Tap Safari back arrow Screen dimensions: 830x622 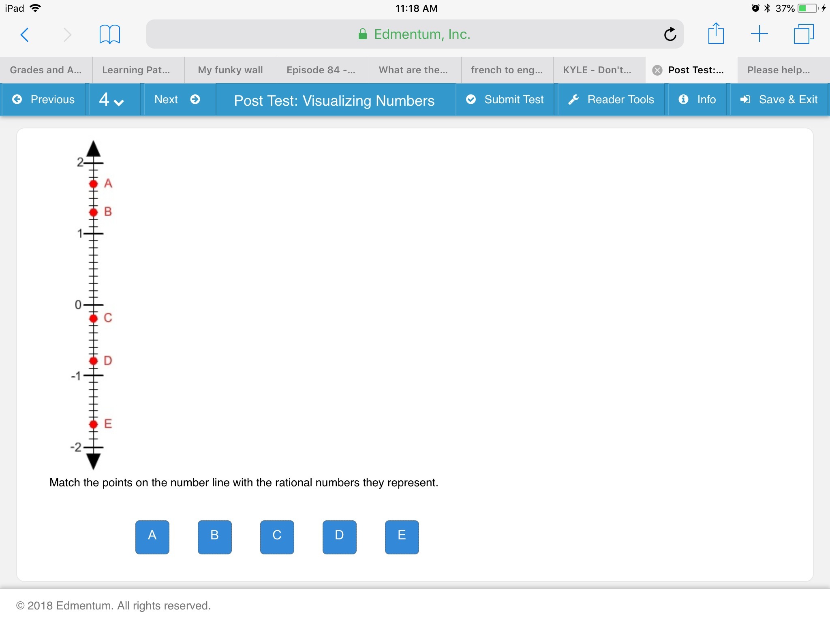[x=25, y=34]
